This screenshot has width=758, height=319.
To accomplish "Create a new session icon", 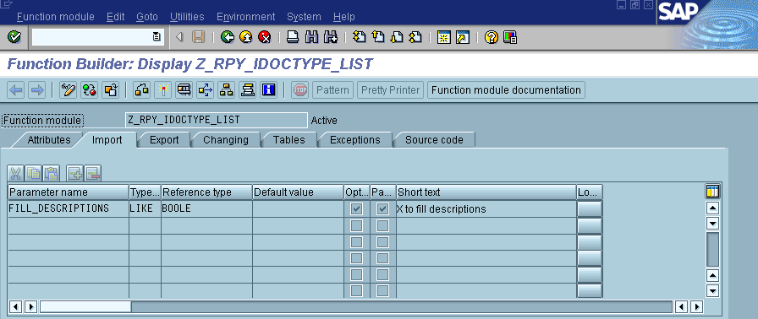I will click(444, 37).
